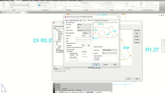Click OK in Modify Dimension Style dialog
The image size is (165, 93).
tap(96, 65)
